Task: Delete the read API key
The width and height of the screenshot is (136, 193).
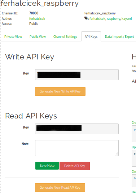Action: click(75, 166)
